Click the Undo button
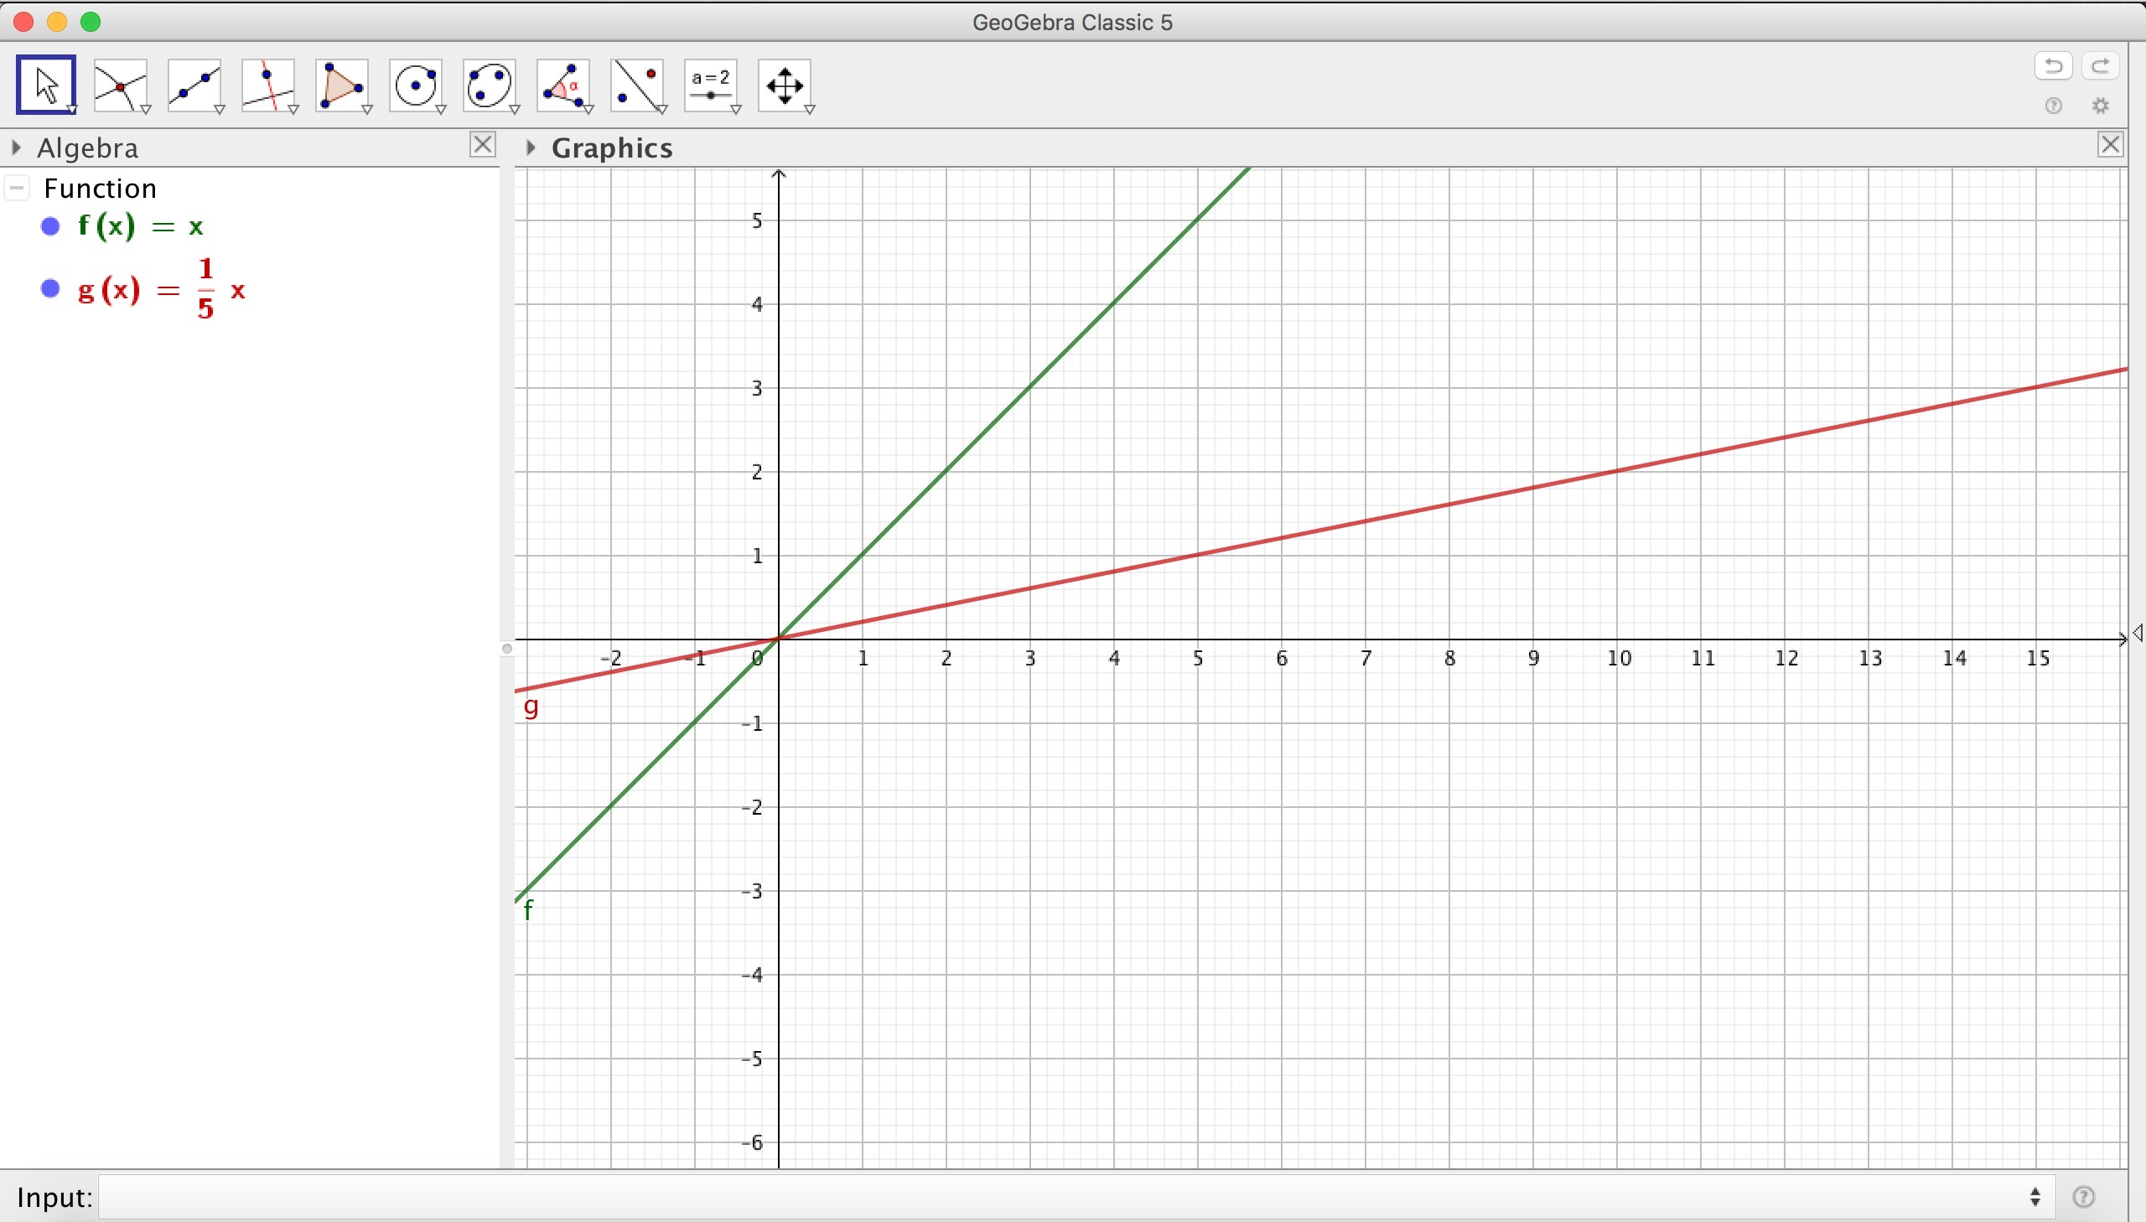Screen dimensions: 2146x1222 (2053, 65)
